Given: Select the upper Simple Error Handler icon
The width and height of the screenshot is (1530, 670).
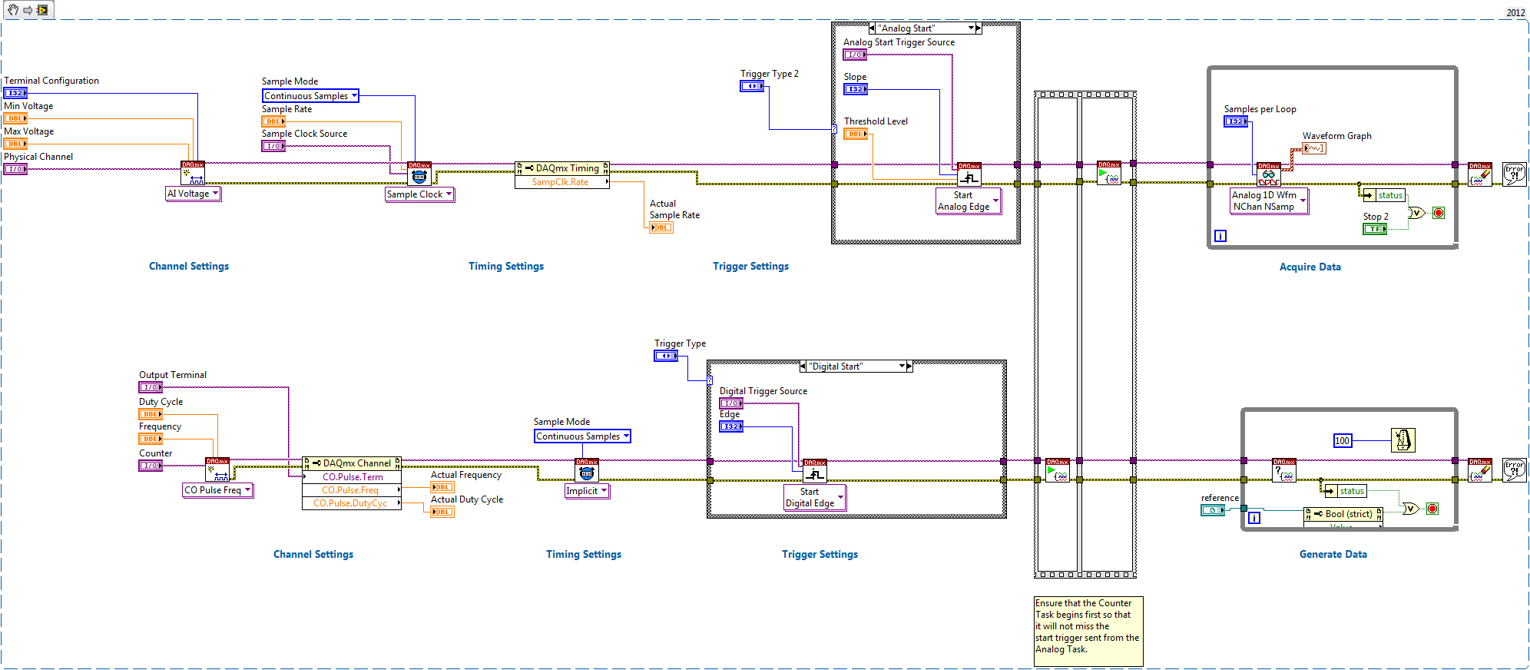Looking at the screenshot, I should tap(1515, 174).
